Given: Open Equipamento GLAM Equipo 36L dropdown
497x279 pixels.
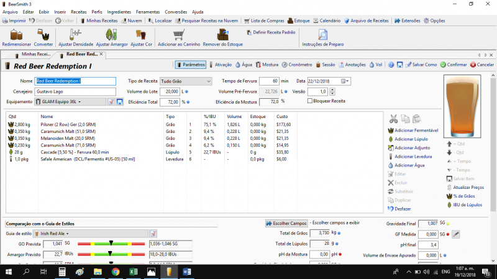Looking at the screenshot, I should [70, 102].
